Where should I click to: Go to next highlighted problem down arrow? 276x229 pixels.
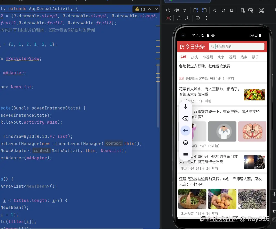click(x=156, y=9)
